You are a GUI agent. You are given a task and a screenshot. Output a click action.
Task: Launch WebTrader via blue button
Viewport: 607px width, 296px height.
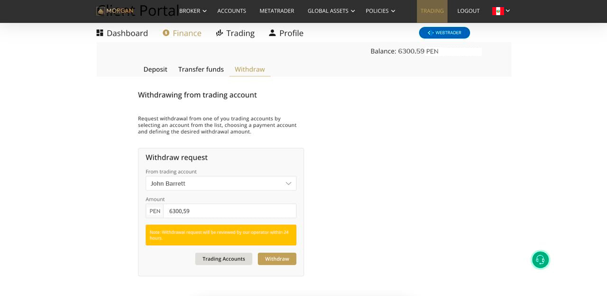pyautogui.click(x=444, y=33)
